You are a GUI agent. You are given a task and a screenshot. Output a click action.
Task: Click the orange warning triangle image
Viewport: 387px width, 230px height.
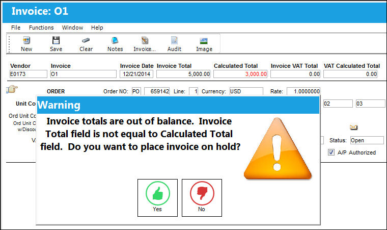point(278,148)
